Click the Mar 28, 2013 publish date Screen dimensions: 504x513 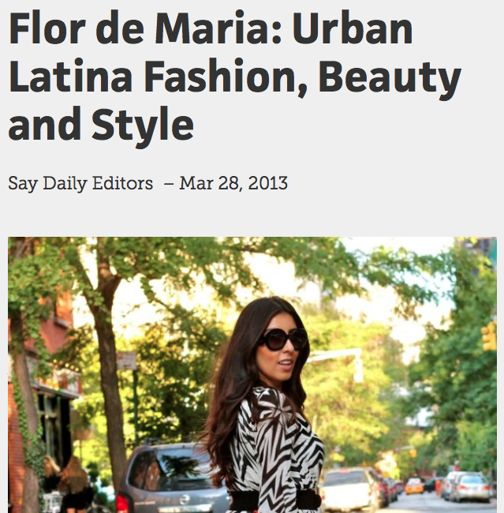point(233,183)
